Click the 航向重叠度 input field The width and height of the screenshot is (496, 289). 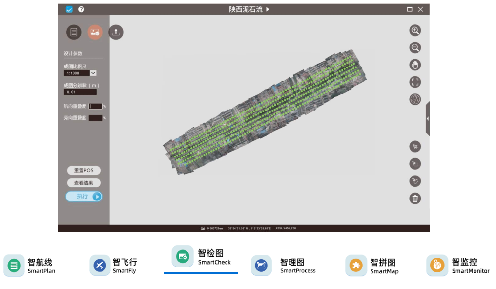[96, 106]
